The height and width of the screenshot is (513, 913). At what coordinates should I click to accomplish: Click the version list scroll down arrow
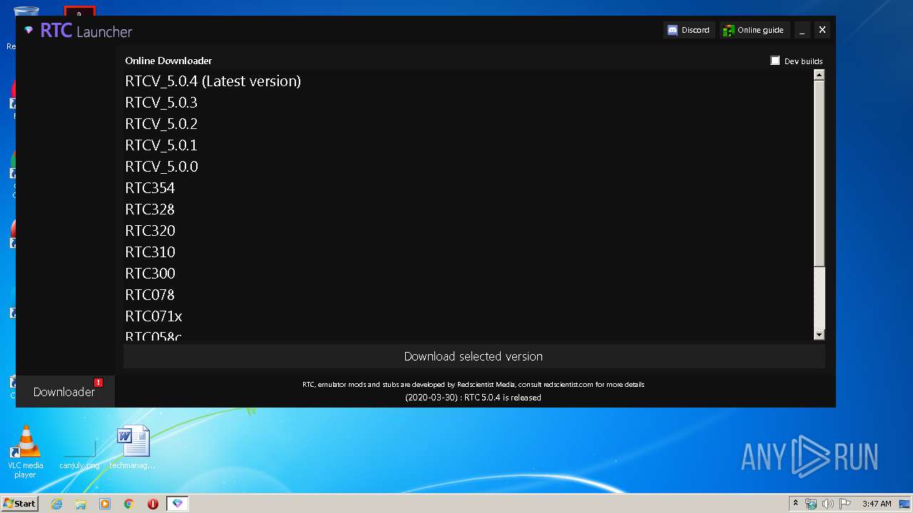819,335
